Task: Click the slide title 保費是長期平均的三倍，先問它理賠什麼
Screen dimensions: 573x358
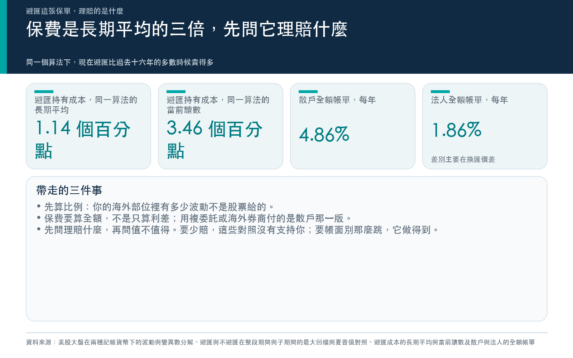Action: (187, 29)
